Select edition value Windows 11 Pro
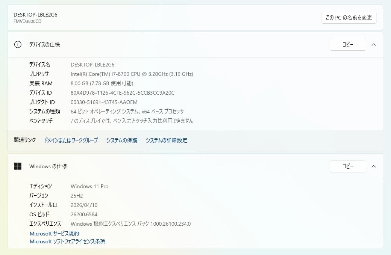The width and height of the screenshot is (391, 255). [x=89, y=186]
